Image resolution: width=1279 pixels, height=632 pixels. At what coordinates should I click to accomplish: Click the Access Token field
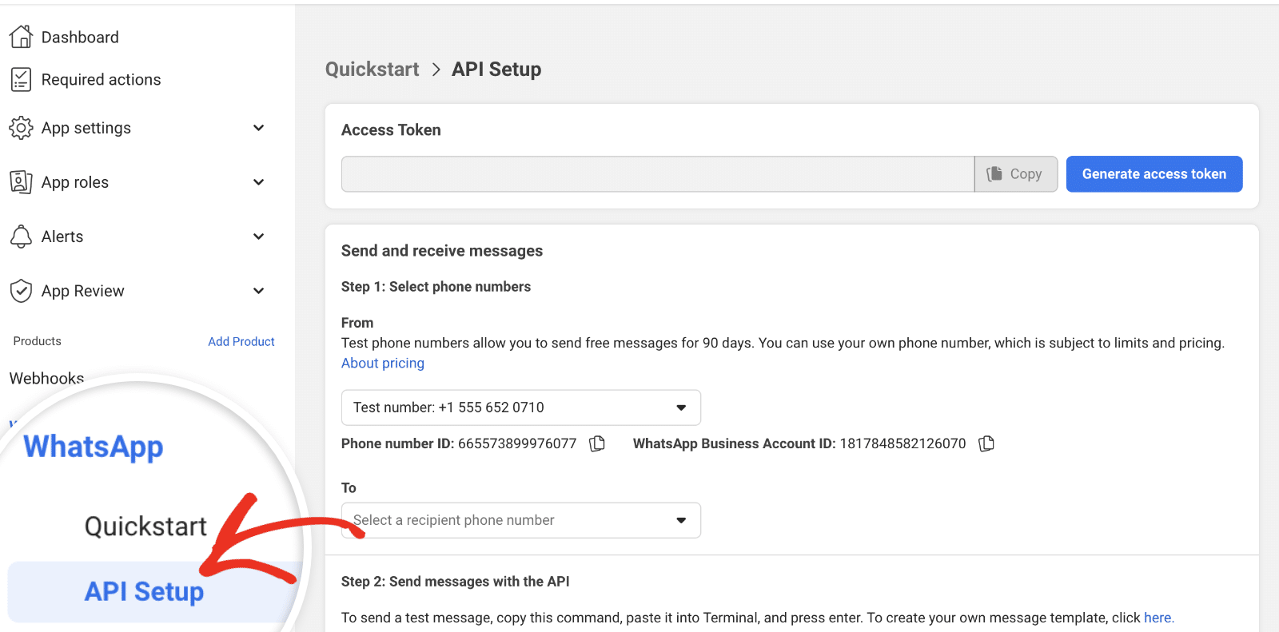click(658, 174)
